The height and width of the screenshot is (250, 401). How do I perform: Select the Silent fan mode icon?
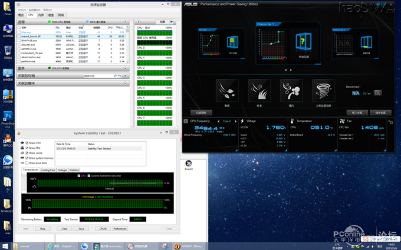(x=228, y=91)
